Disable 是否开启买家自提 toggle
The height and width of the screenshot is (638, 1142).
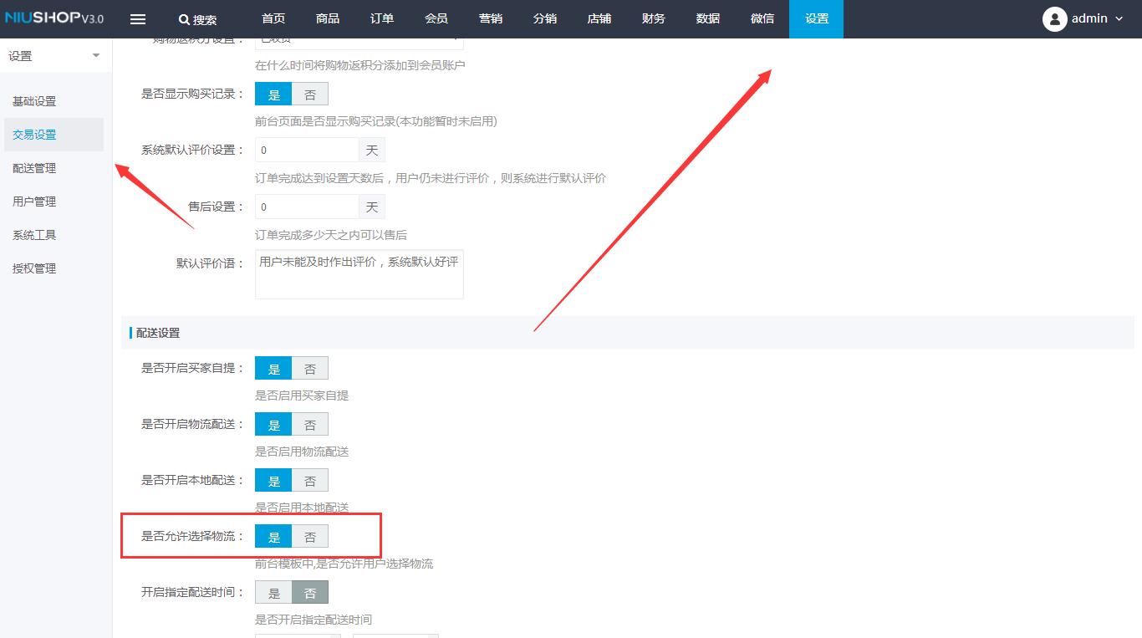coord(310,367)
